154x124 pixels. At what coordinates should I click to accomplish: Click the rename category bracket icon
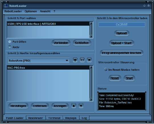click(82, 60)
